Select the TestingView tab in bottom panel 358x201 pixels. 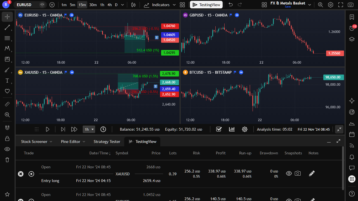coord(142,142)
